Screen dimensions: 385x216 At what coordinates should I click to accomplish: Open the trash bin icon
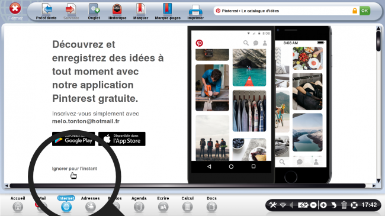344,205
